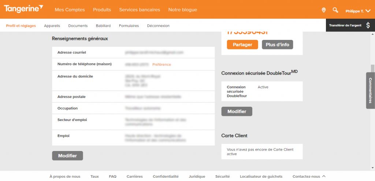This screenshot has height=181, width=375.
Task: Open À propos de nous footer link
Action: [65, 177]
